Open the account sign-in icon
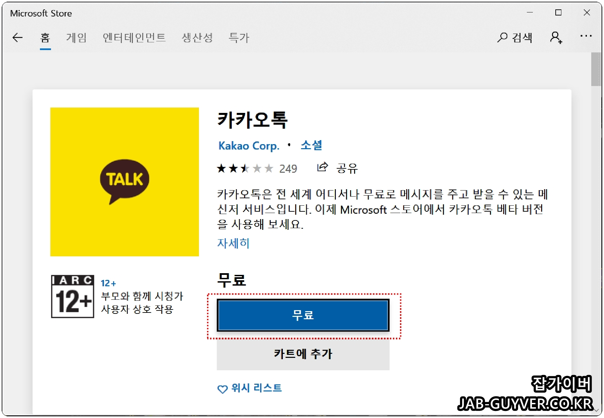 tap(556, 37)
